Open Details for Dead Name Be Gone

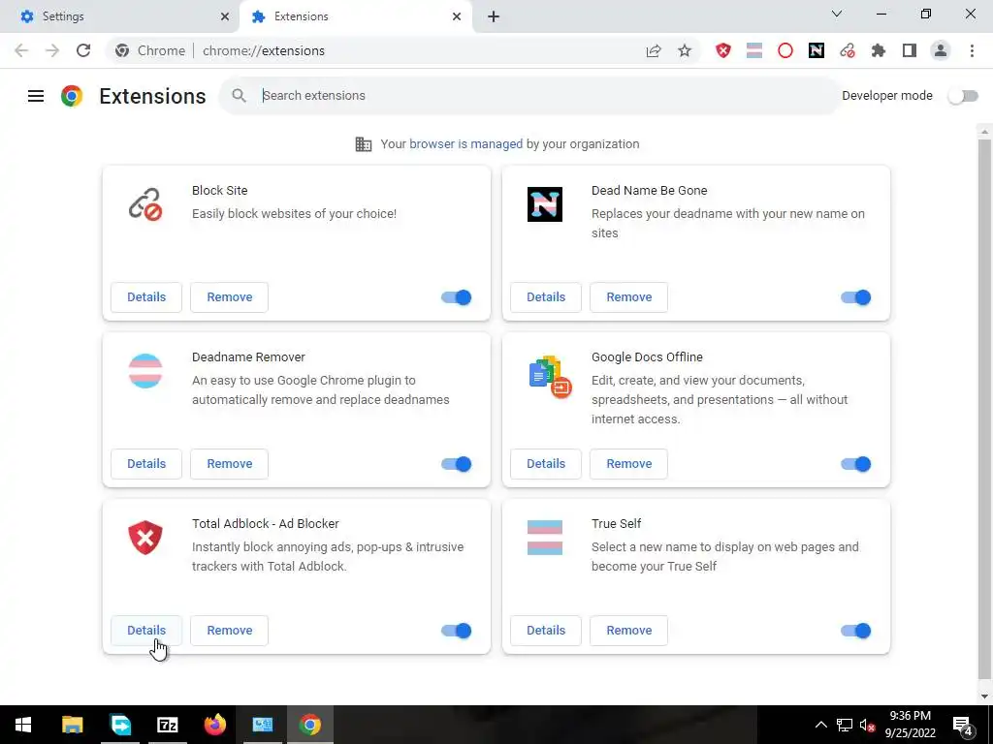click(x=546, y=297)
